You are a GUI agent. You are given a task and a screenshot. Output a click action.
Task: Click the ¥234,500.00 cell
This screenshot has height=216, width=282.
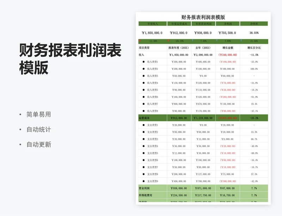179,195
